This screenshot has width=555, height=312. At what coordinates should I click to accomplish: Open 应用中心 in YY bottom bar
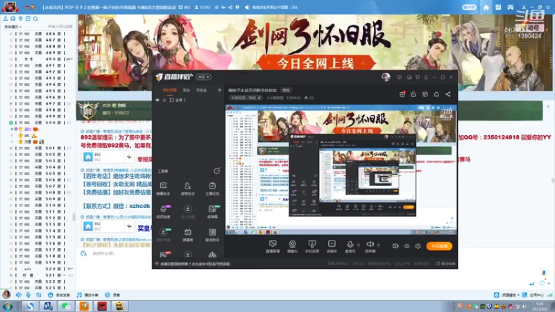pos(533,295)
